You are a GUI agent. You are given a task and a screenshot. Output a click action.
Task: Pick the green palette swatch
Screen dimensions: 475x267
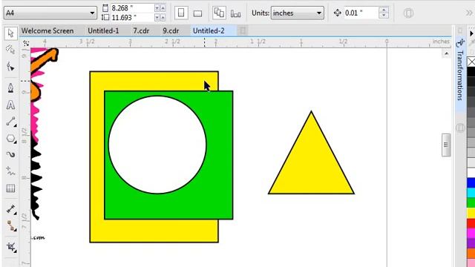click(x=471, y=202)
